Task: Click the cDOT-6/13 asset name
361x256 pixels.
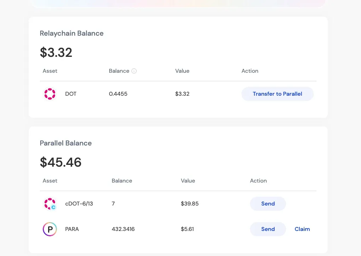Action: (x=79, y=204)
